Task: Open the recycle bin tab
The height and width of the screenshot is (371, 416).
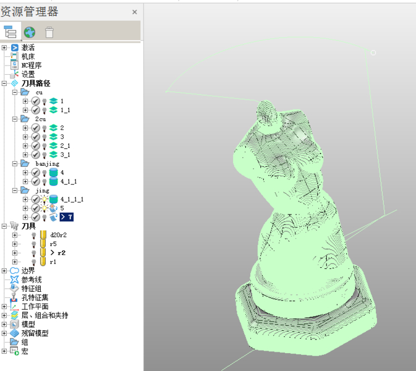Action: 49,32
